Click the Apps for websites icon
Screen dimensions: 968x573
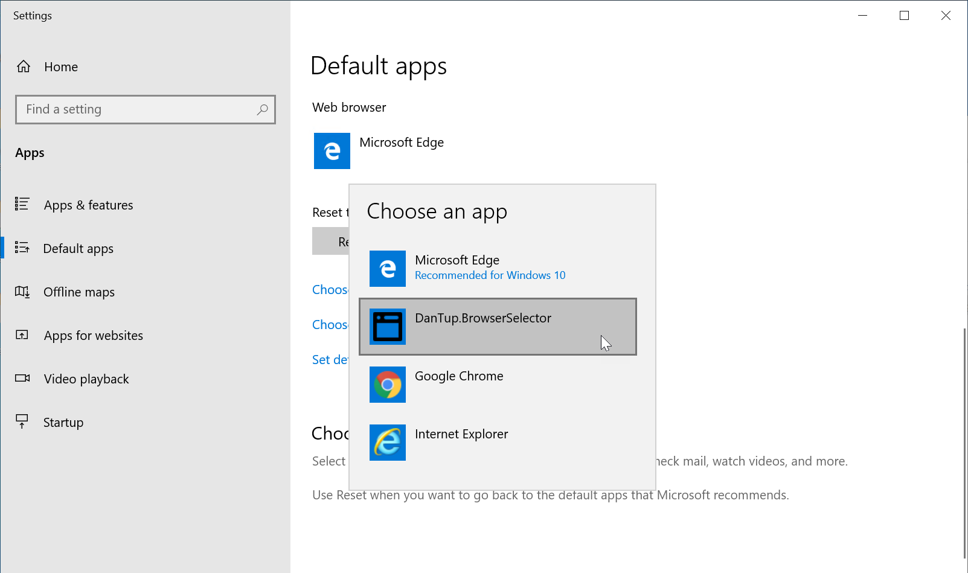click(22, 335)
